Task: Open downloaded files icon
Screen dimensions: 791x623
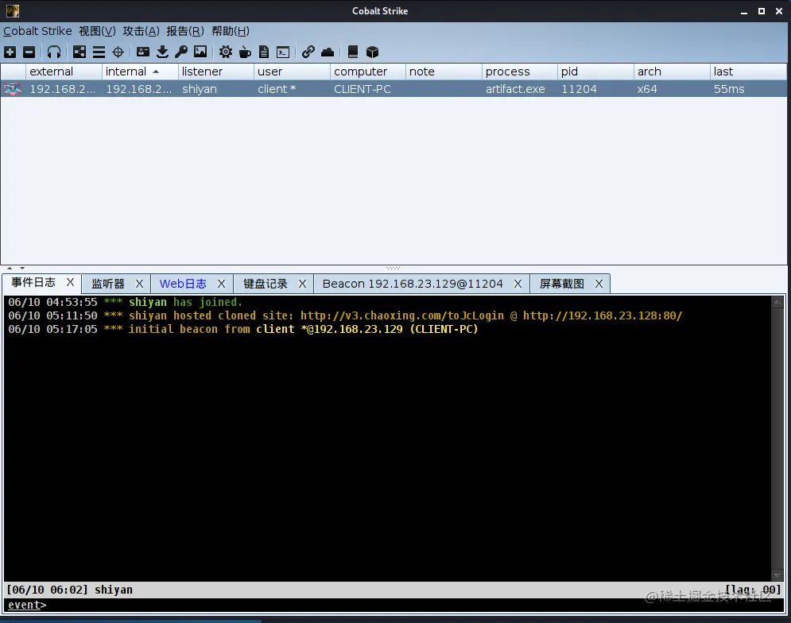Action: pos(162,52)
